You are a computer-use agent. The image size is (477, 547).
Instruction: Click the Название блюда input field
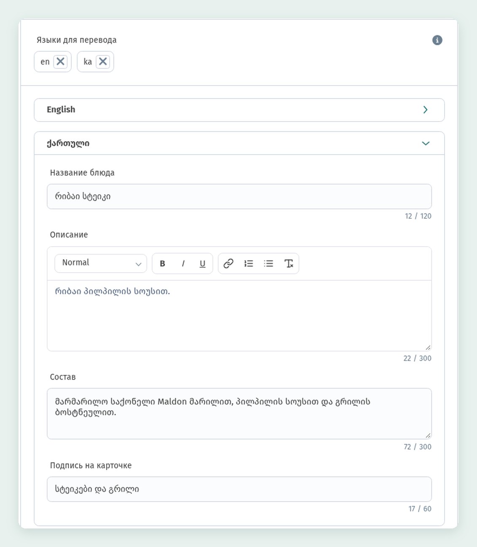pyautogui.click(x=239, y=196)
